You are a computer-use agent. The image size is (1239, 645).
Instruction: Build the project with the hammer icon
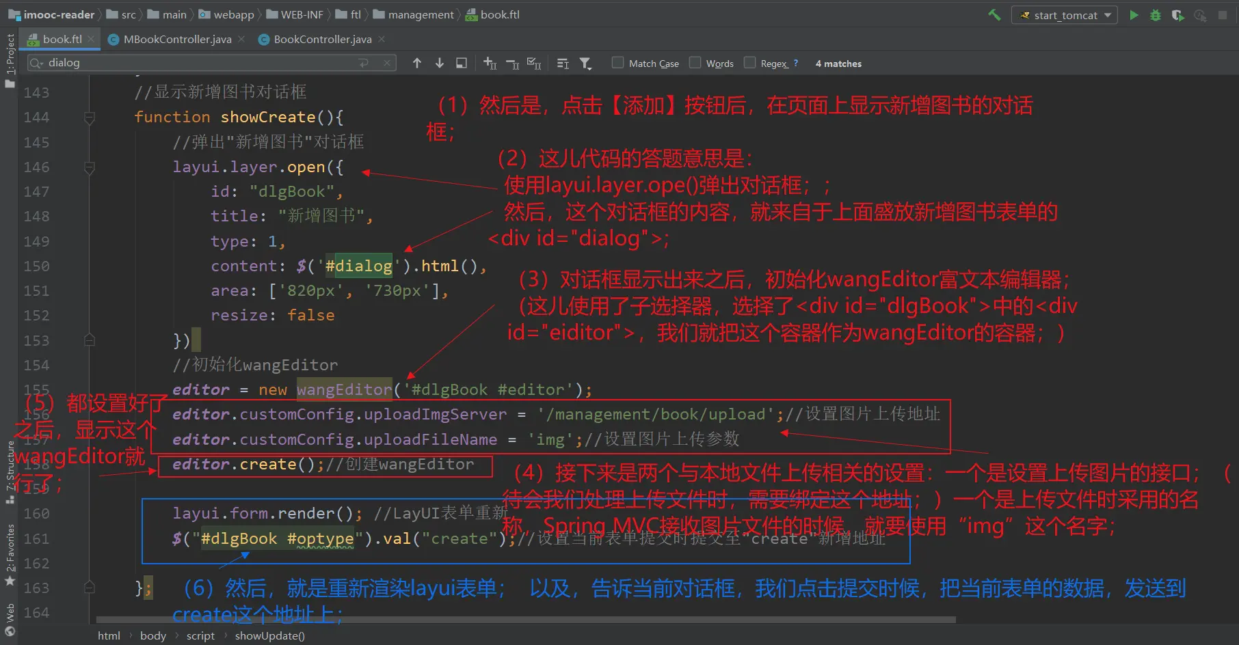tap(994, 14)
